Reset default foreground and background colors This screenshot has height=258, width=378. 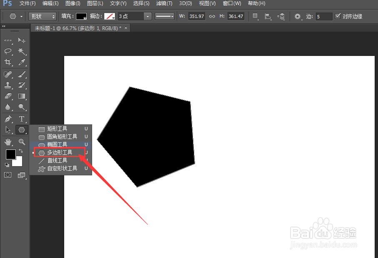tap(7, 165)
